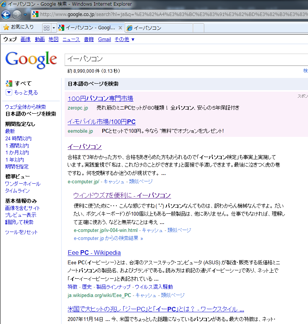
Task: Click into the Google search box
Action: (183, 59)
